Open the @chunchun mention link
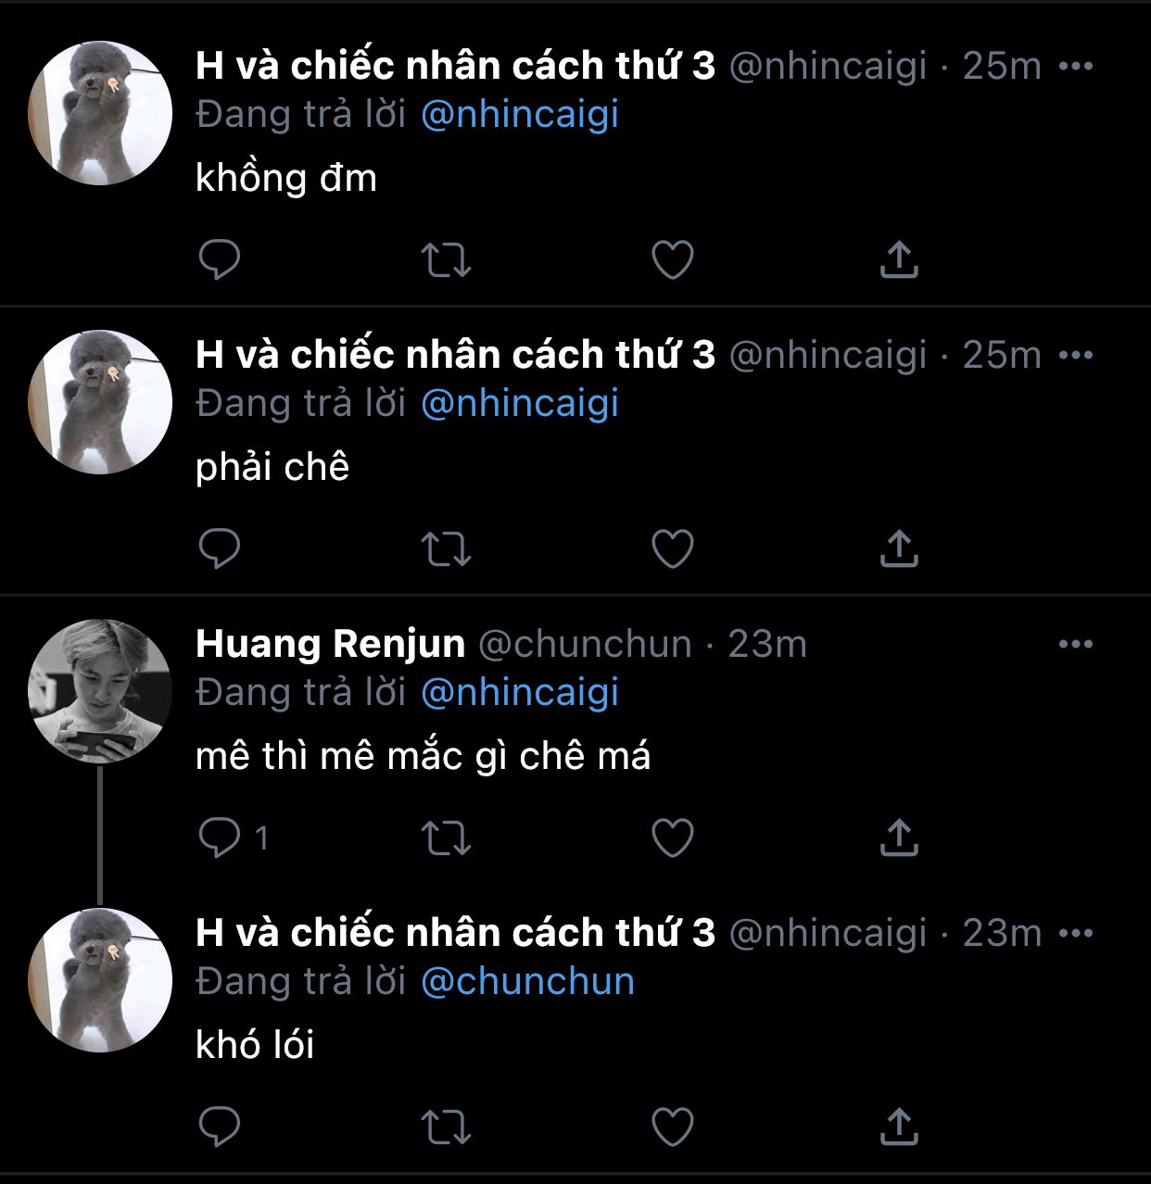Viewport: 1151px width, 1184px height. coord(527,981)
